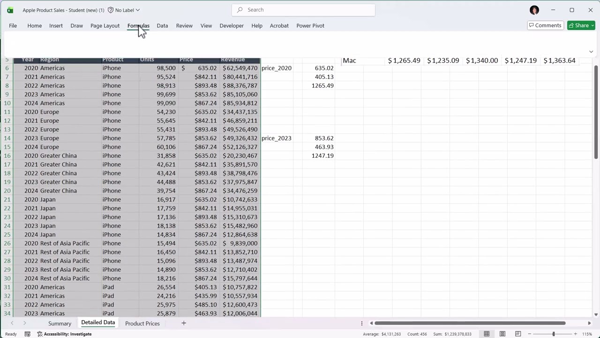
Task: Click Accessibility: Investigate in status bar
Action: click(65, 334)
